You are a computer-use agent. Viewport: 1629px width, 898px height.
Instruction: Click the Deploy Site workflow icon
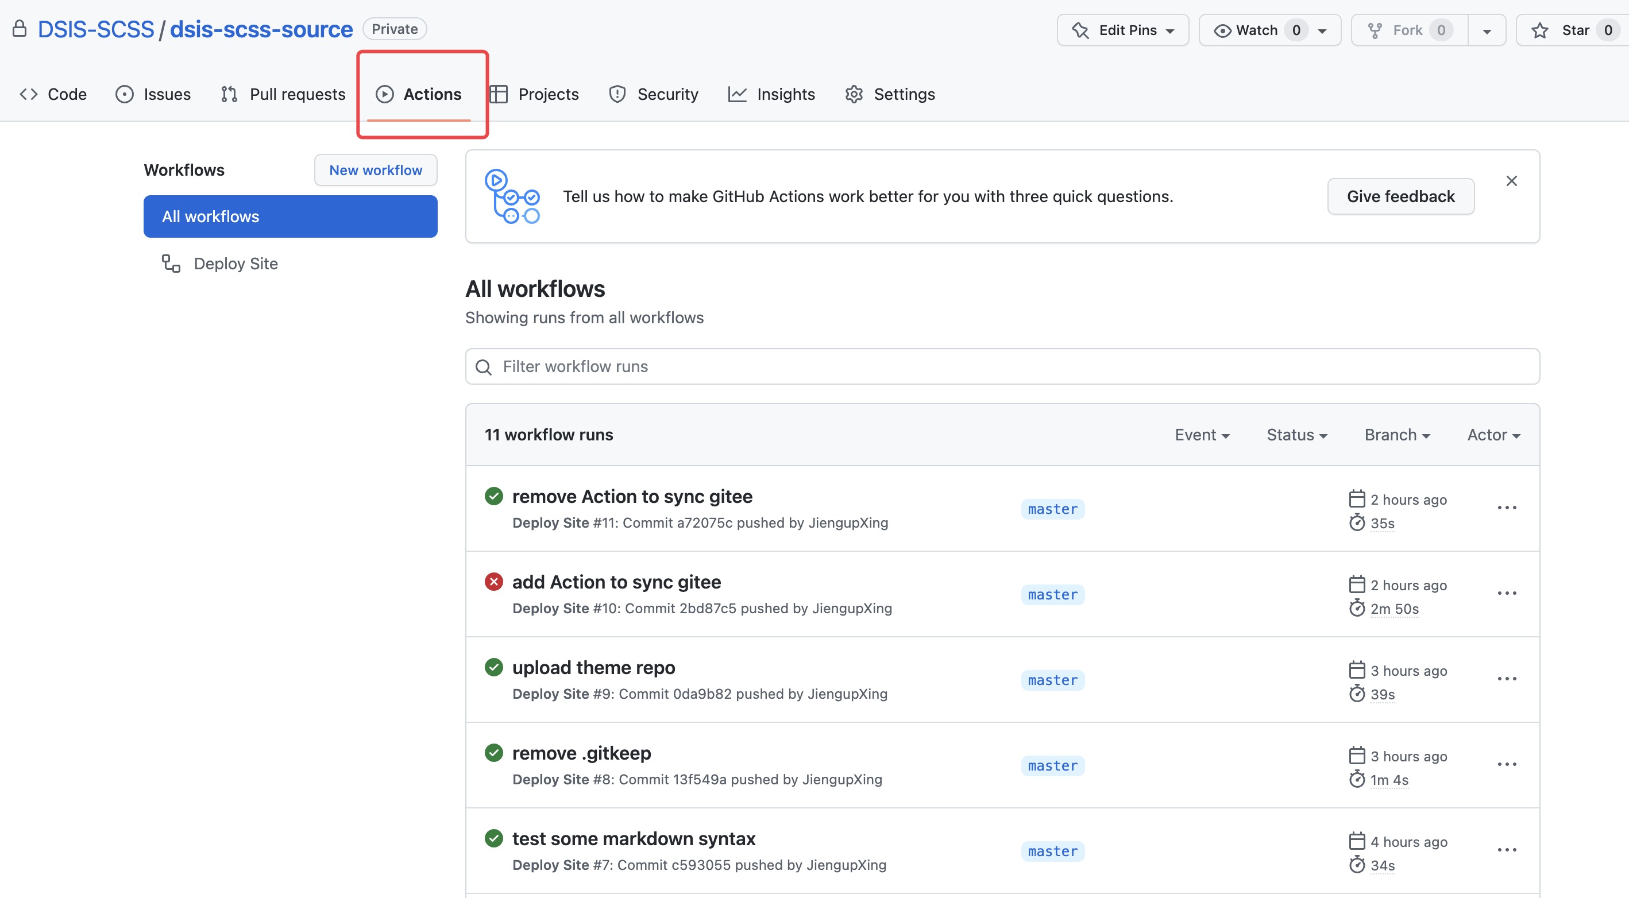coord(171,264)
